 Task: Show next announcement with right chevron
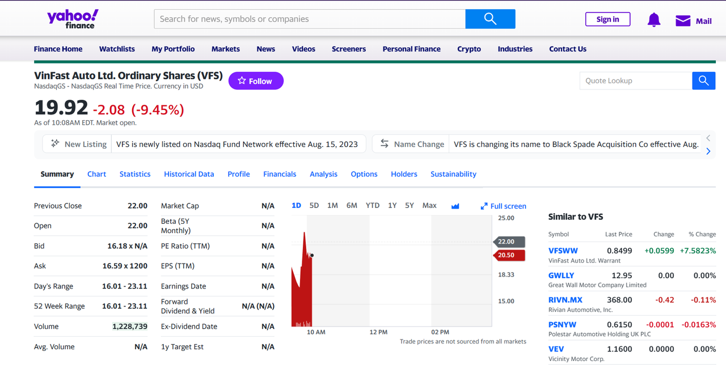coord(708,151)
